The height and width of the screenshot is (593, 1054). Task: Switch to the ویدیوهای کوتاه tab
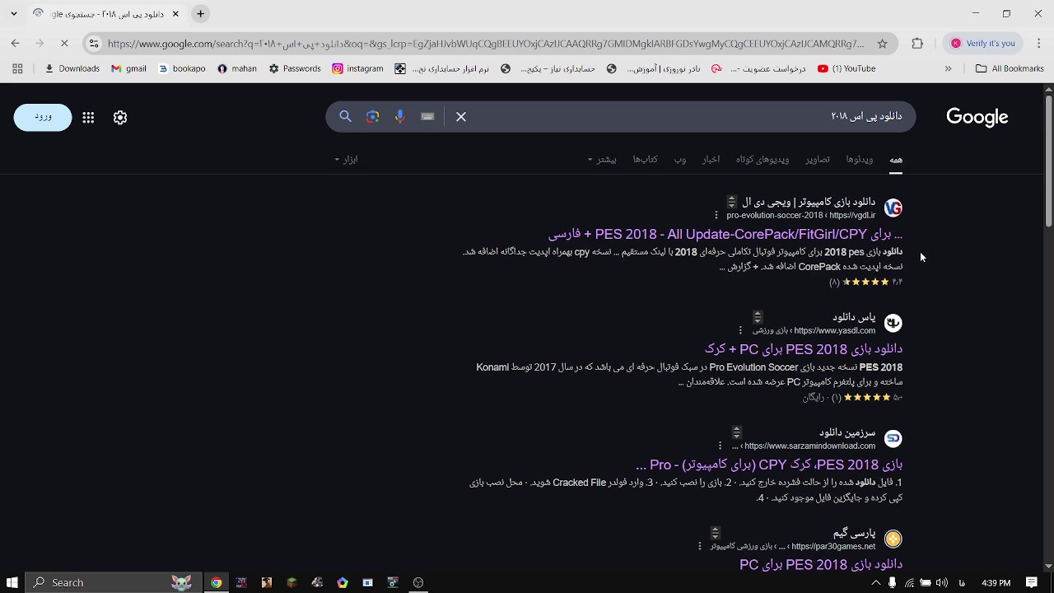[x=763, y=160]
